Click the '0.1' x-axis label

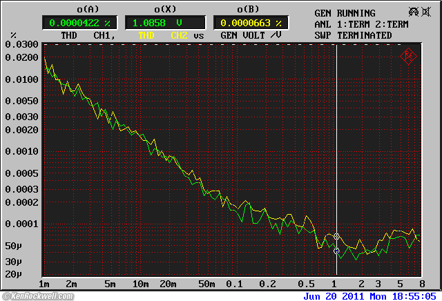[234, 284]
